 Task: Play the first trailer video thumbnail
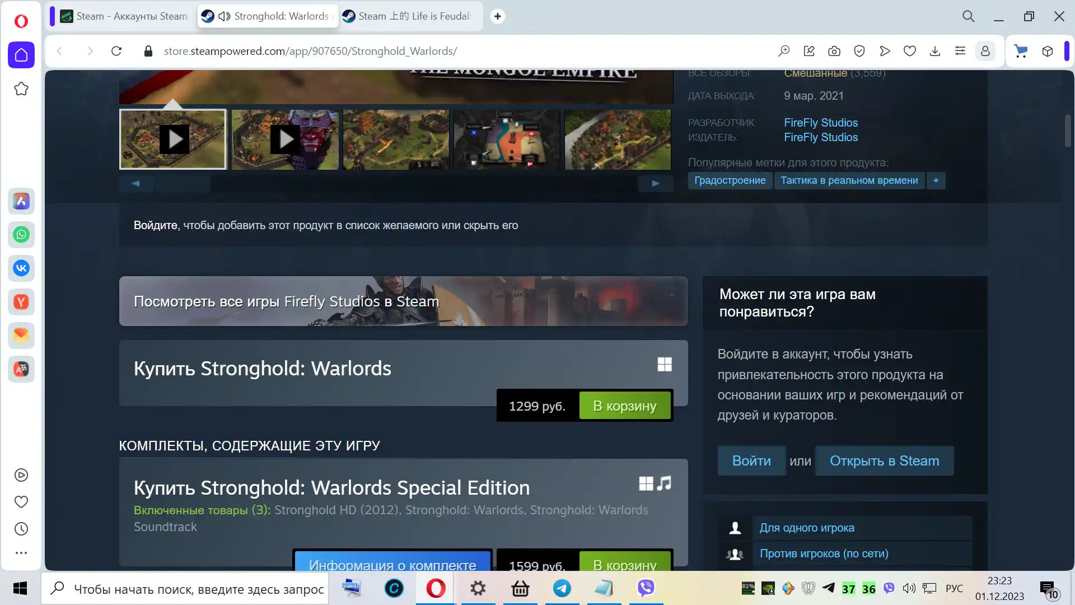coord(173,139)
